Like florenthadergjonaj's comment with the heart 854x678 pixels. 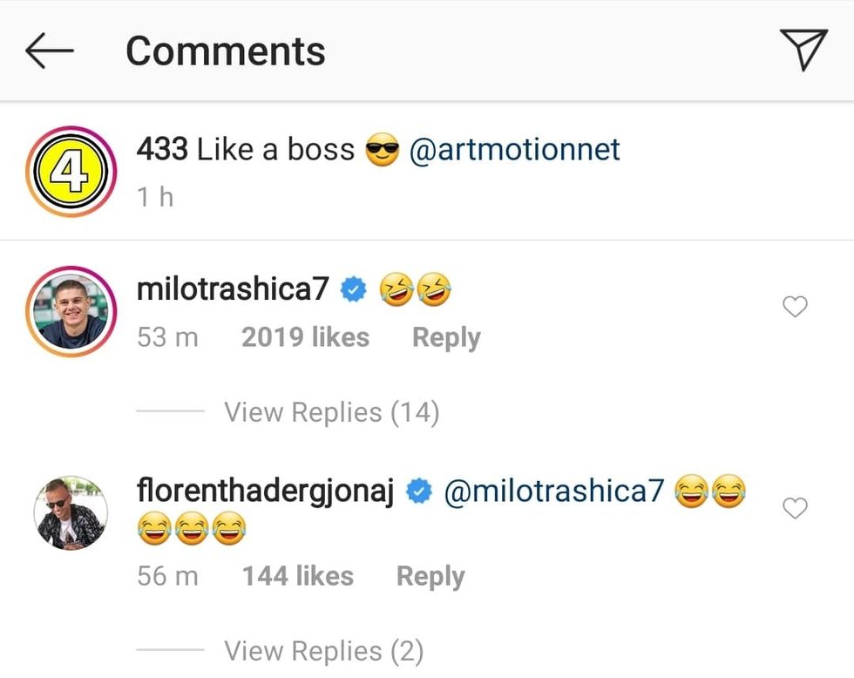pos(795,508)
